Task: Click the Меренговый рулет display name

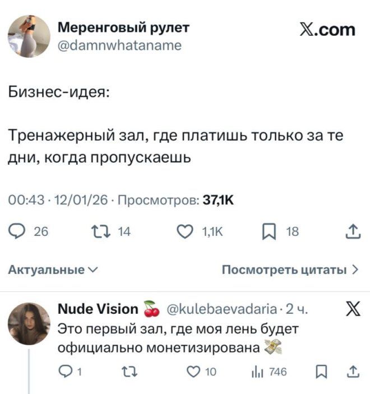Action: pyautogui.click(x=124, y=27)
